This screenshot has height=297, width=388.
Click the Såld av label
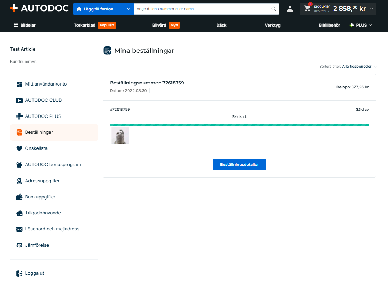tap(362, 109)
